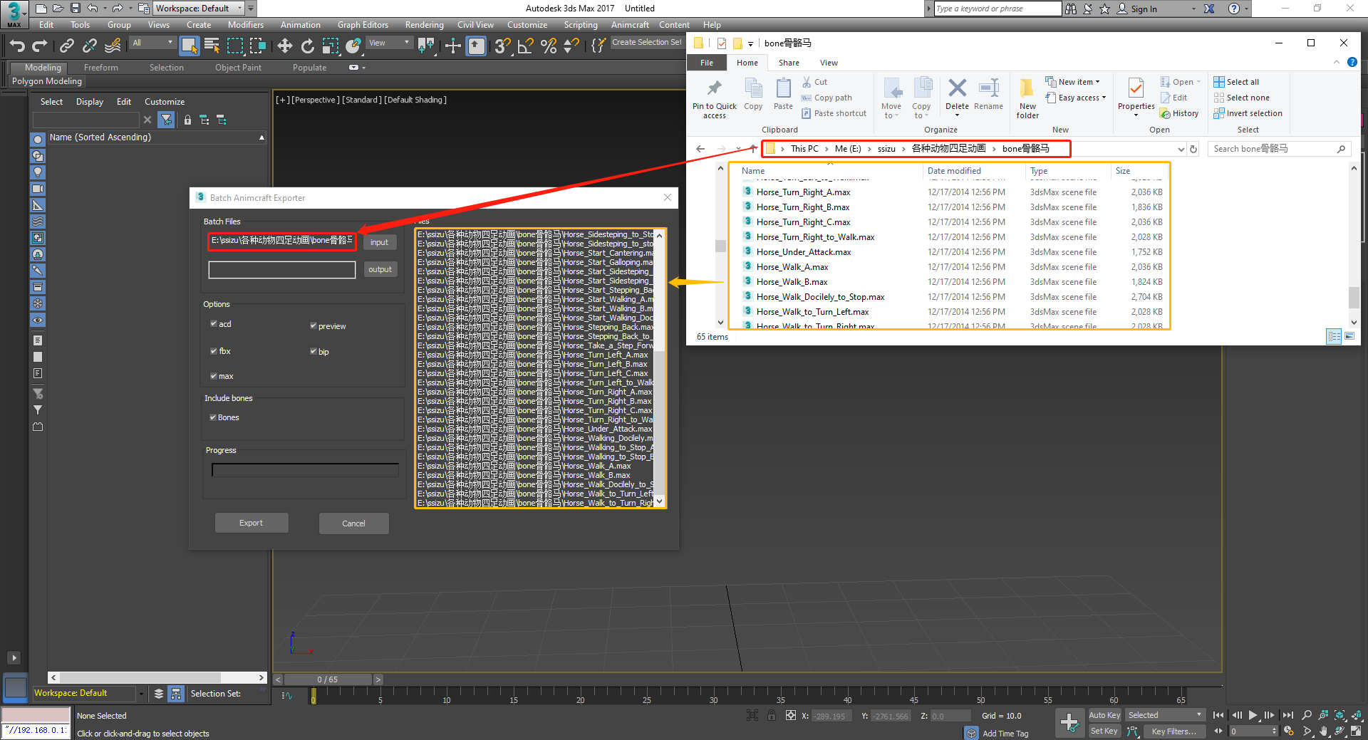Image resolution: width=1368 pixels, height=740 pixels.
Task: Click the object color swatch bottom-left
Action: [x=36, y=714]
